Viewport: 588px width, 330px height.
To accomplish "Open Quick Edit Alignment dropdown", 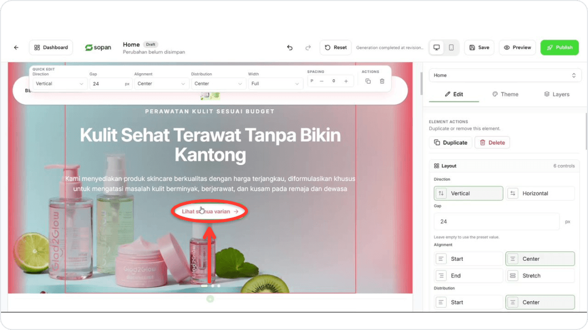I will click(161, 84).
